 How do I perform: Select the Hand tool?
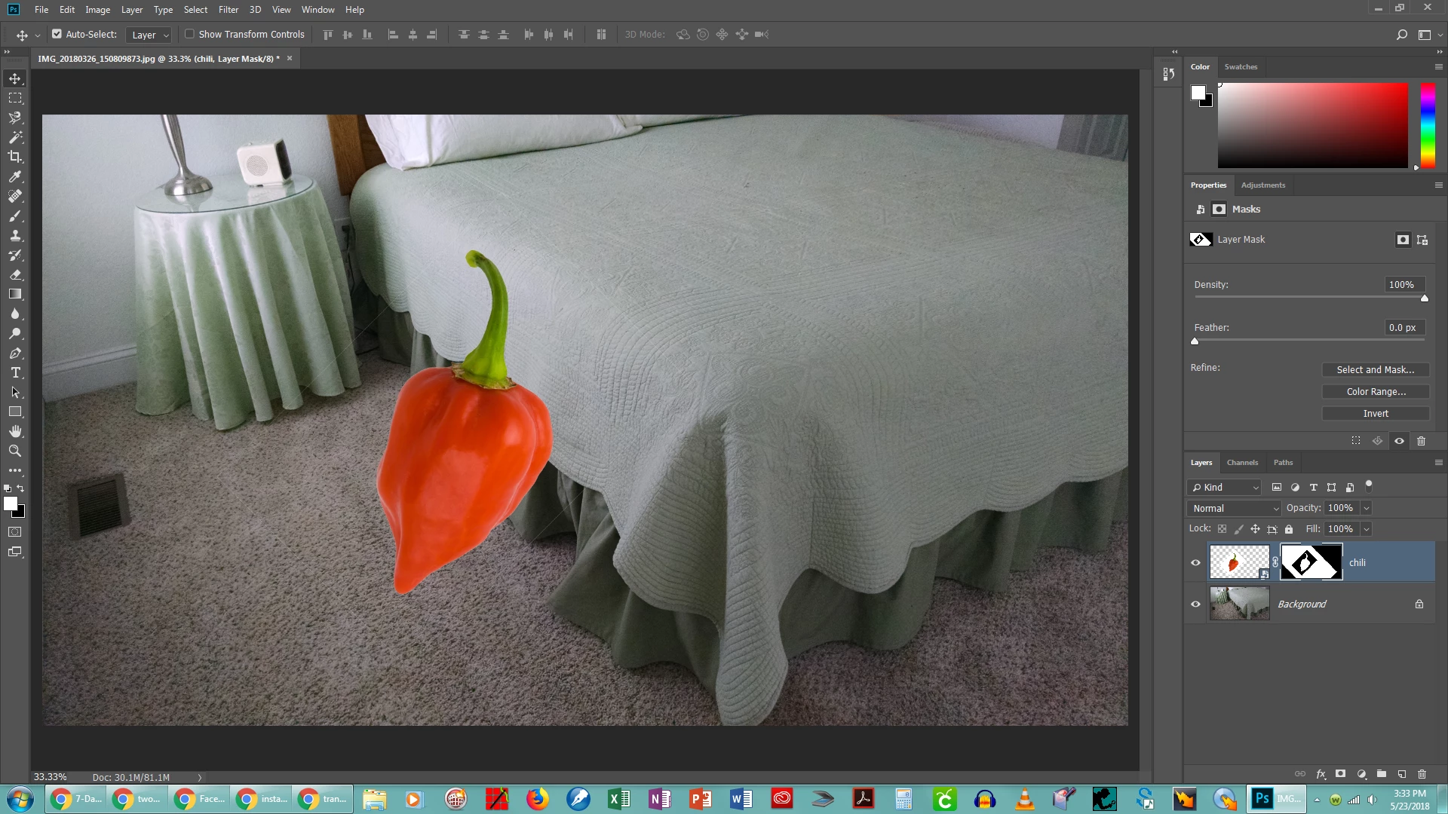15,431
